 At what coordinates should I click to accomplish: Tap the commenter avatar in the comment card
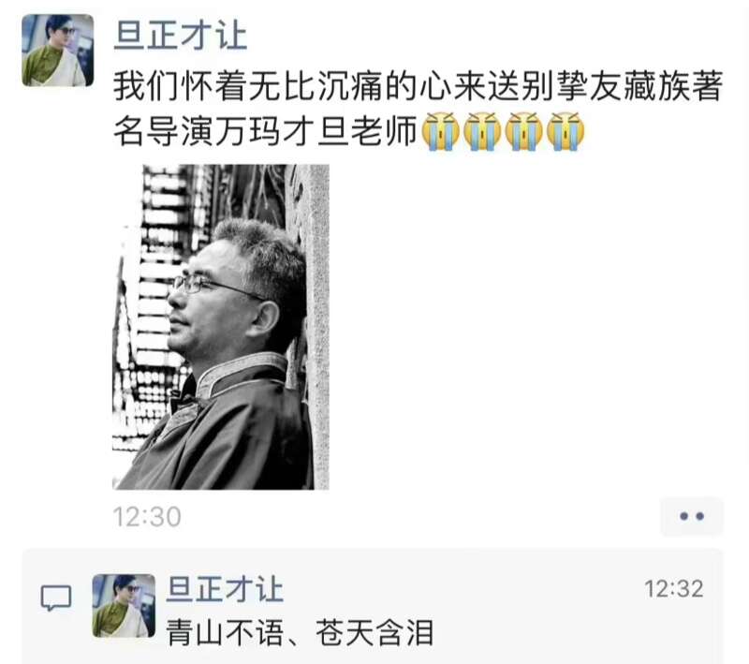[124, 606]
